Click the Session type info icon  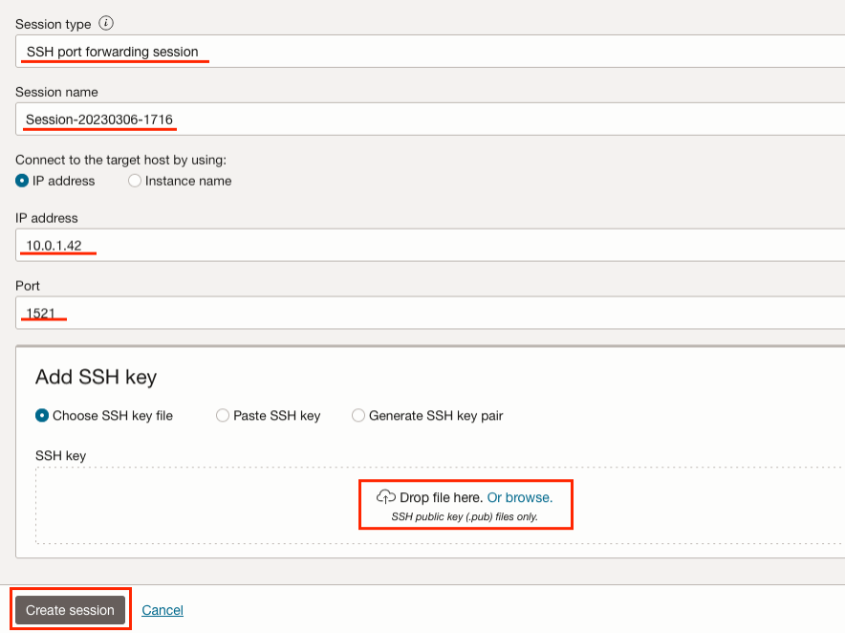pos(106,23)
